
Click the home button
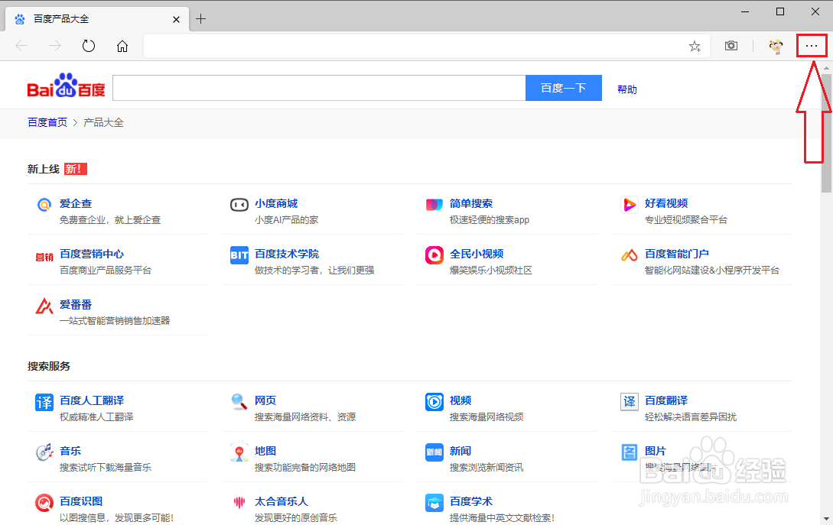click(x=122, y=46)
